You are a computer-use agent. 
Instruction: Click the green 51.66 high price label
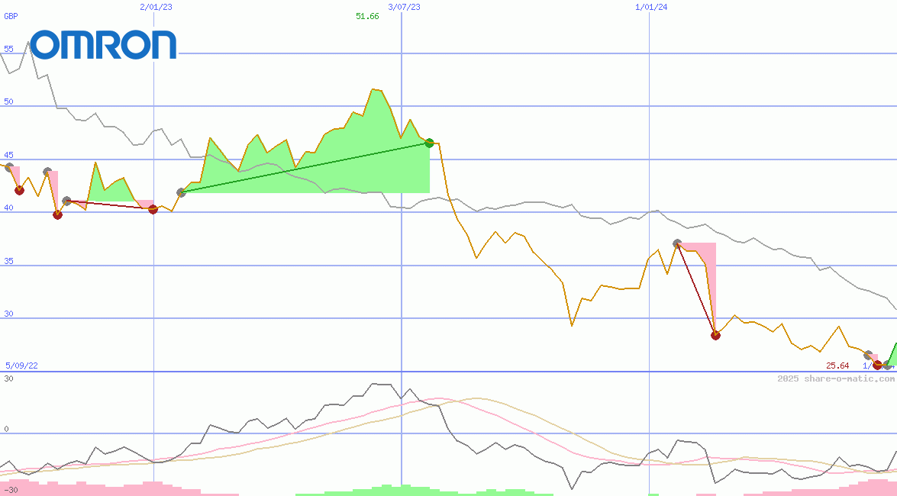pos(367,16)
